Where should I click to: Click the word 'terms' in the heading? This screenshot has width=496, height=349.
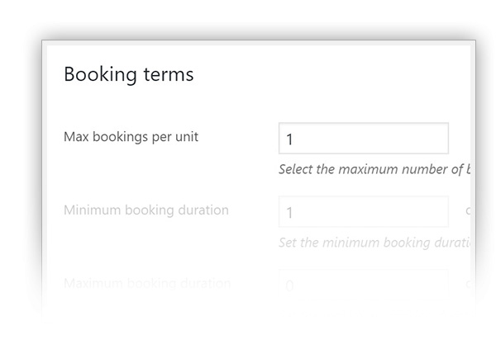pos(169,75)
